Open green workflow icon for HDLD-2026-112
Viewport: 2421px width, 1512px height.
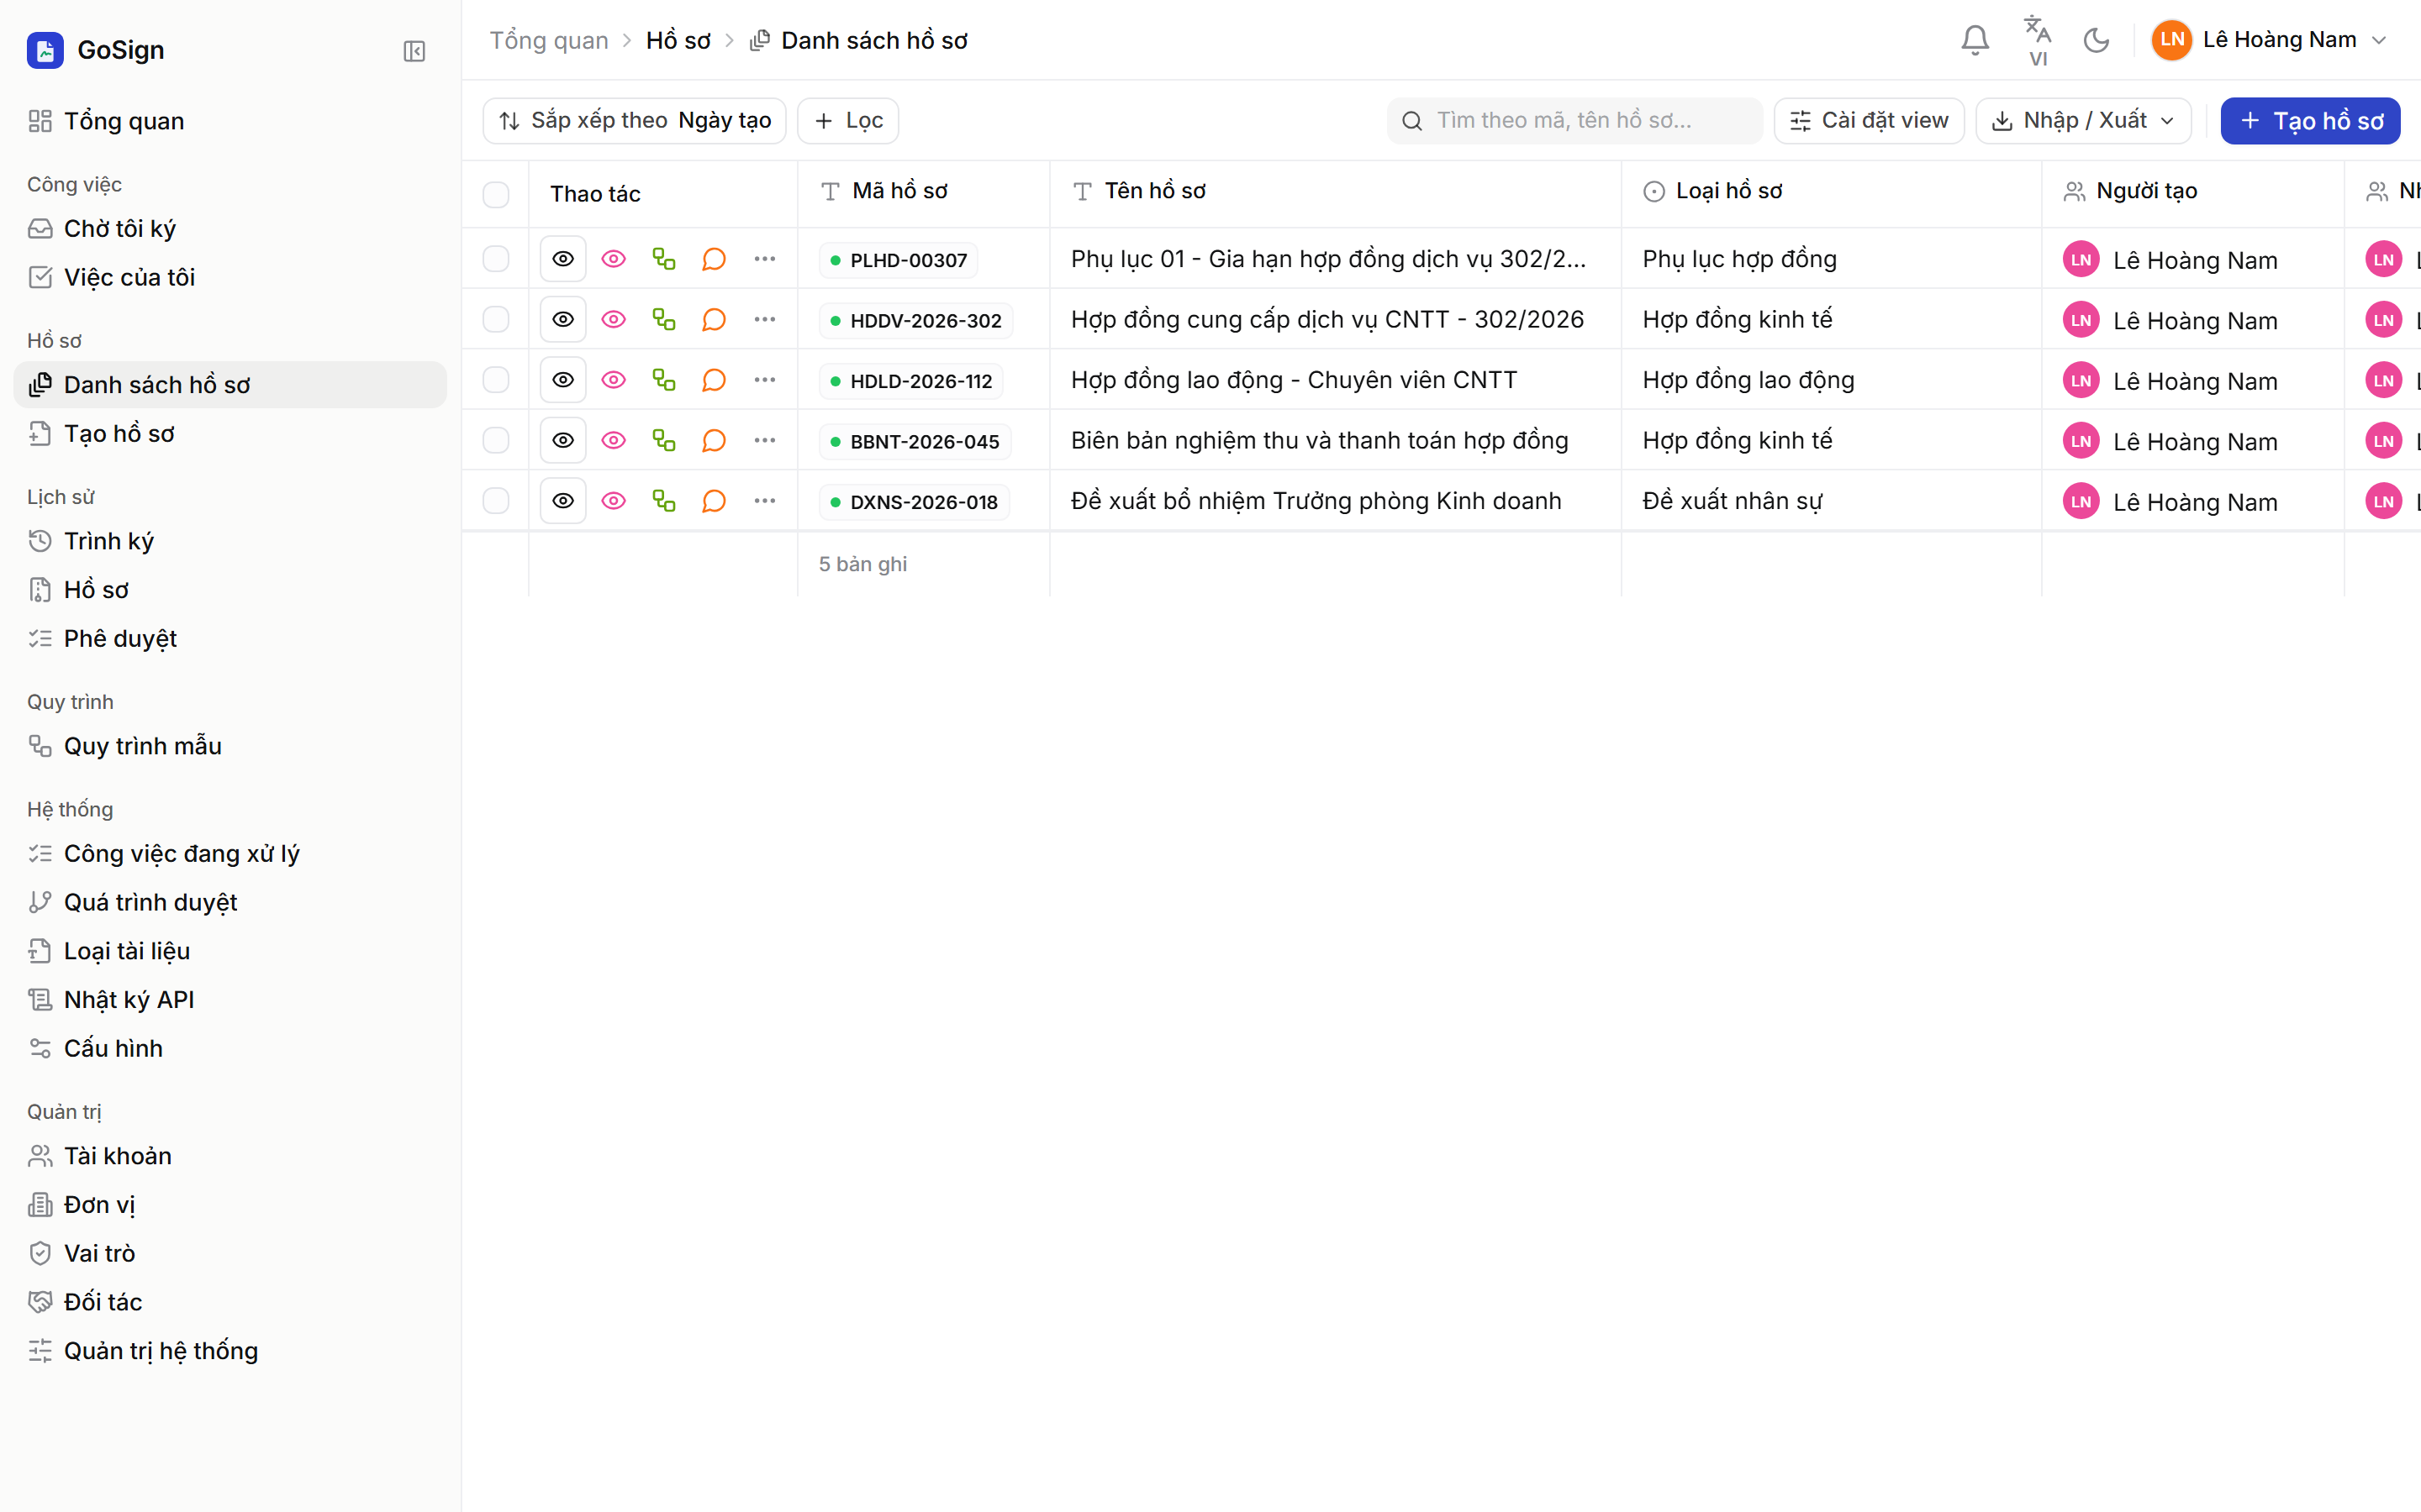[663, 380]
